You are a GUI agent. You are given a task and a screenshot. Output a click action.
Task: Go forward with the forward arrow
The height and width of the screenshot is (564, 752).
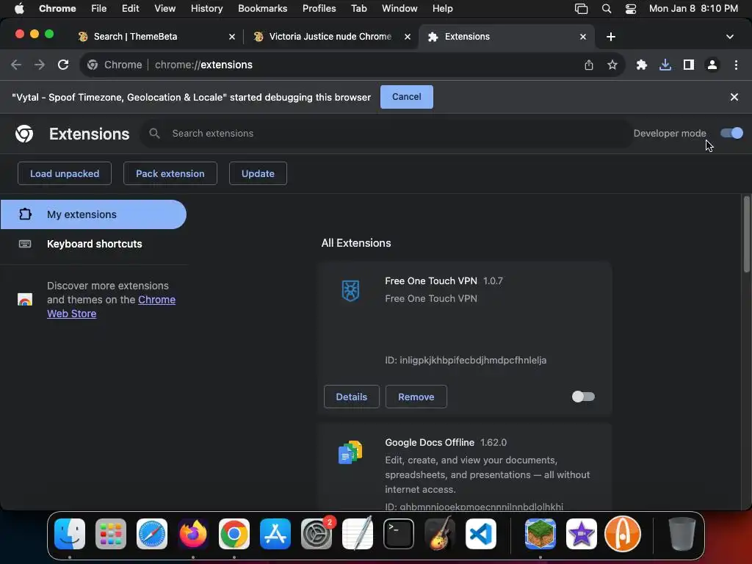click(x=40, y=65)
